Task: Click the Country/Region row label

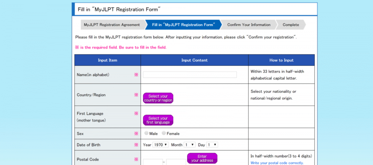Action: [91, 95]
